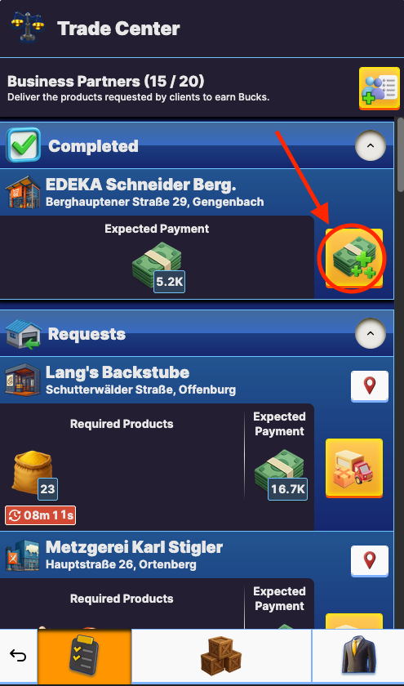Click the Trade Center scales icon

pos(28,26)
